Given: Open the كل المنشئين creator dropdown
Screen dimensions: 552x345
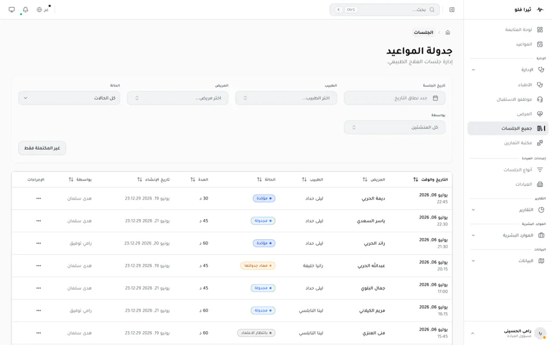Looking at the screenshot, I should click(394, 127).
